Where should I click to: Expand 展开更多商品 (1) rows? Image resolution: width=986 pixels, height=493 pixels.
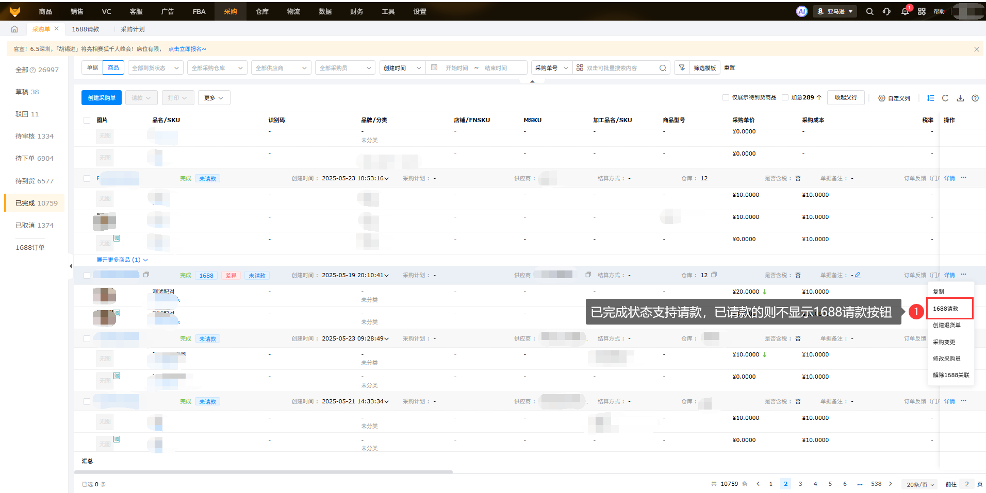(122, 260)
